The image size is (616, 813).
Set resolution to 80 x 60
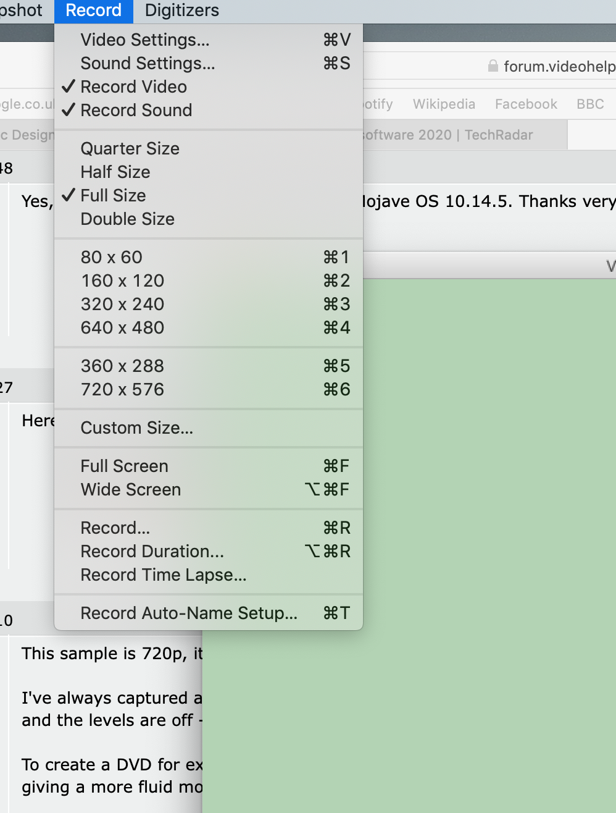click(111, 258)
